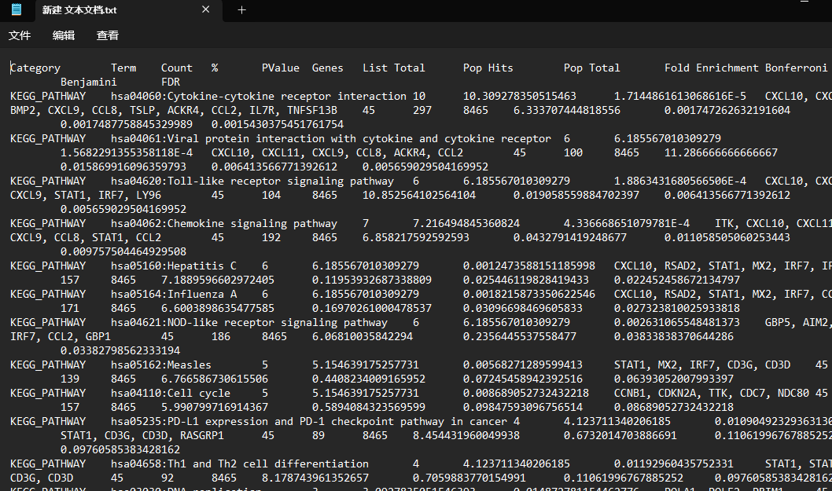Click the 'Category' header text
The image size is (832, 491).
click(x=35, y=68)
